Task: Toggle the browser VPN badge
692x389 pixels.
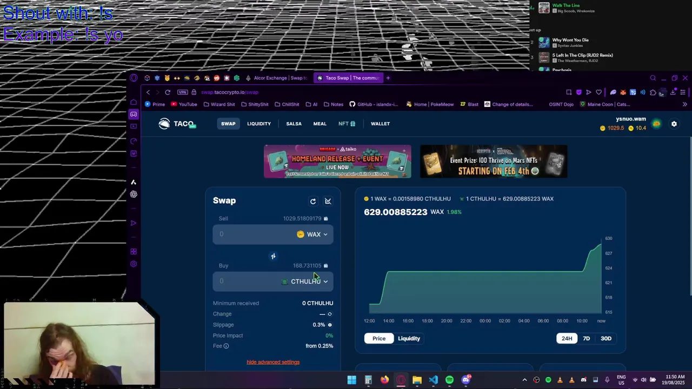Action: 183,92
